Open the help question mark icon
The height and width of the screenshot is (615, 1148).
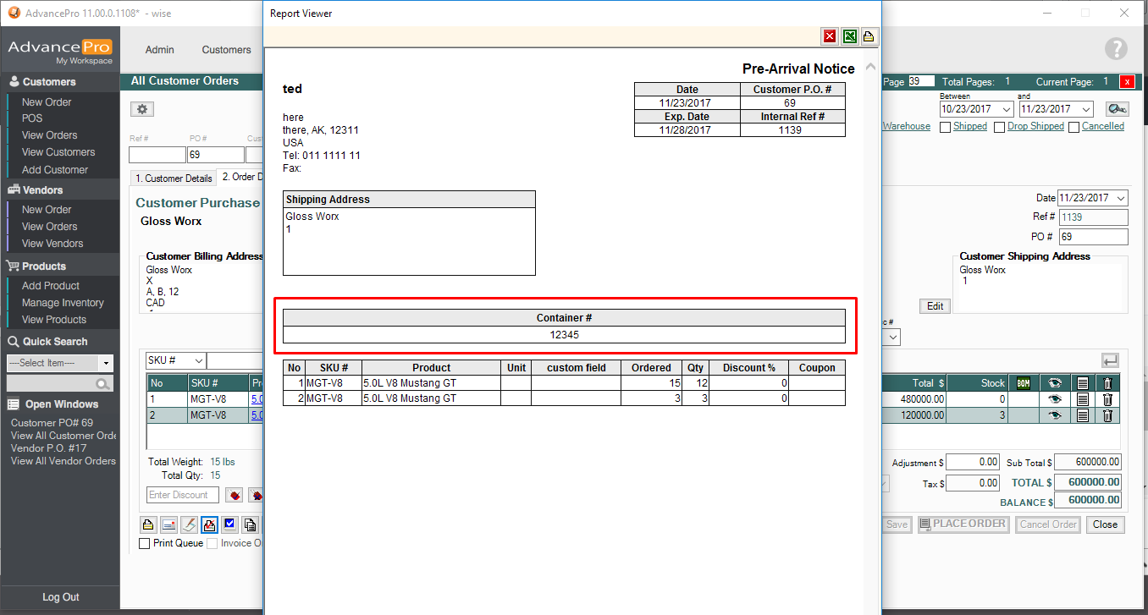[1116, 49]
